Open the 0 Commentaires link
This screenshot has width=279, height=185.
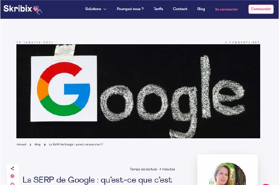[242, 43]
